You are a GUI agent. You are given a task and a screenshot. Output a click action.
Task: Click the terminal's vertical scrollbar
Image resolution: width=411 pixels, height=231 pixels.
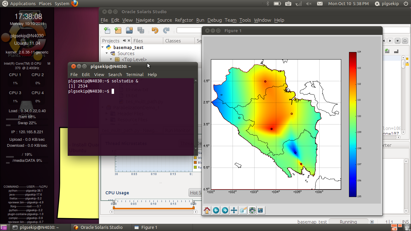(196, 114)
